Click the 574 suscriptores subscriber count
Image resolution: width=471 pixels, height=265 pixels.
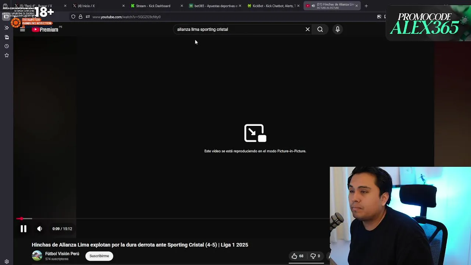(57, 259)
